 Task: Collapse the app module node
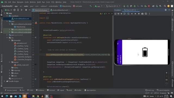coord(4,13)
